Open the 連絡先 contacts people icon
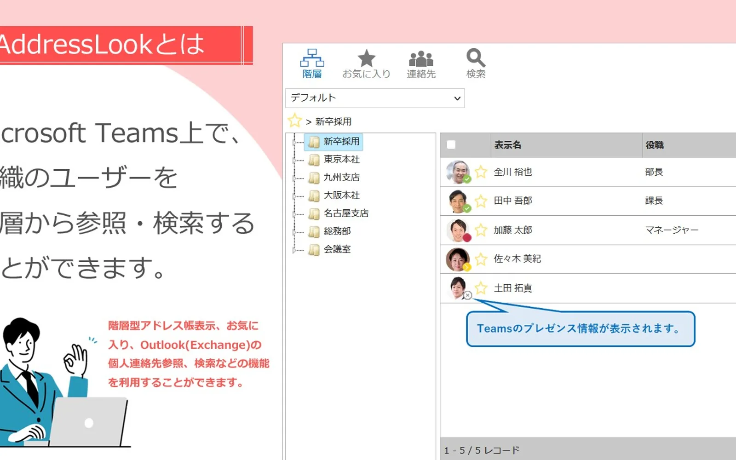 point(421,59)
